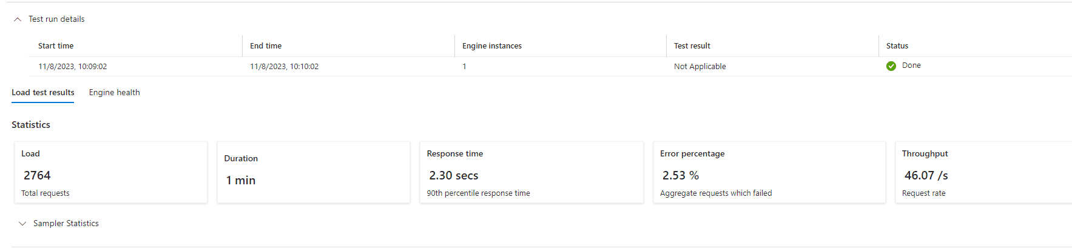Image resolution: width=1072 pixels, height=251 pixels.
Task: Open the engine instances count link
Action: pyautogui.click(x=464, y=67)
